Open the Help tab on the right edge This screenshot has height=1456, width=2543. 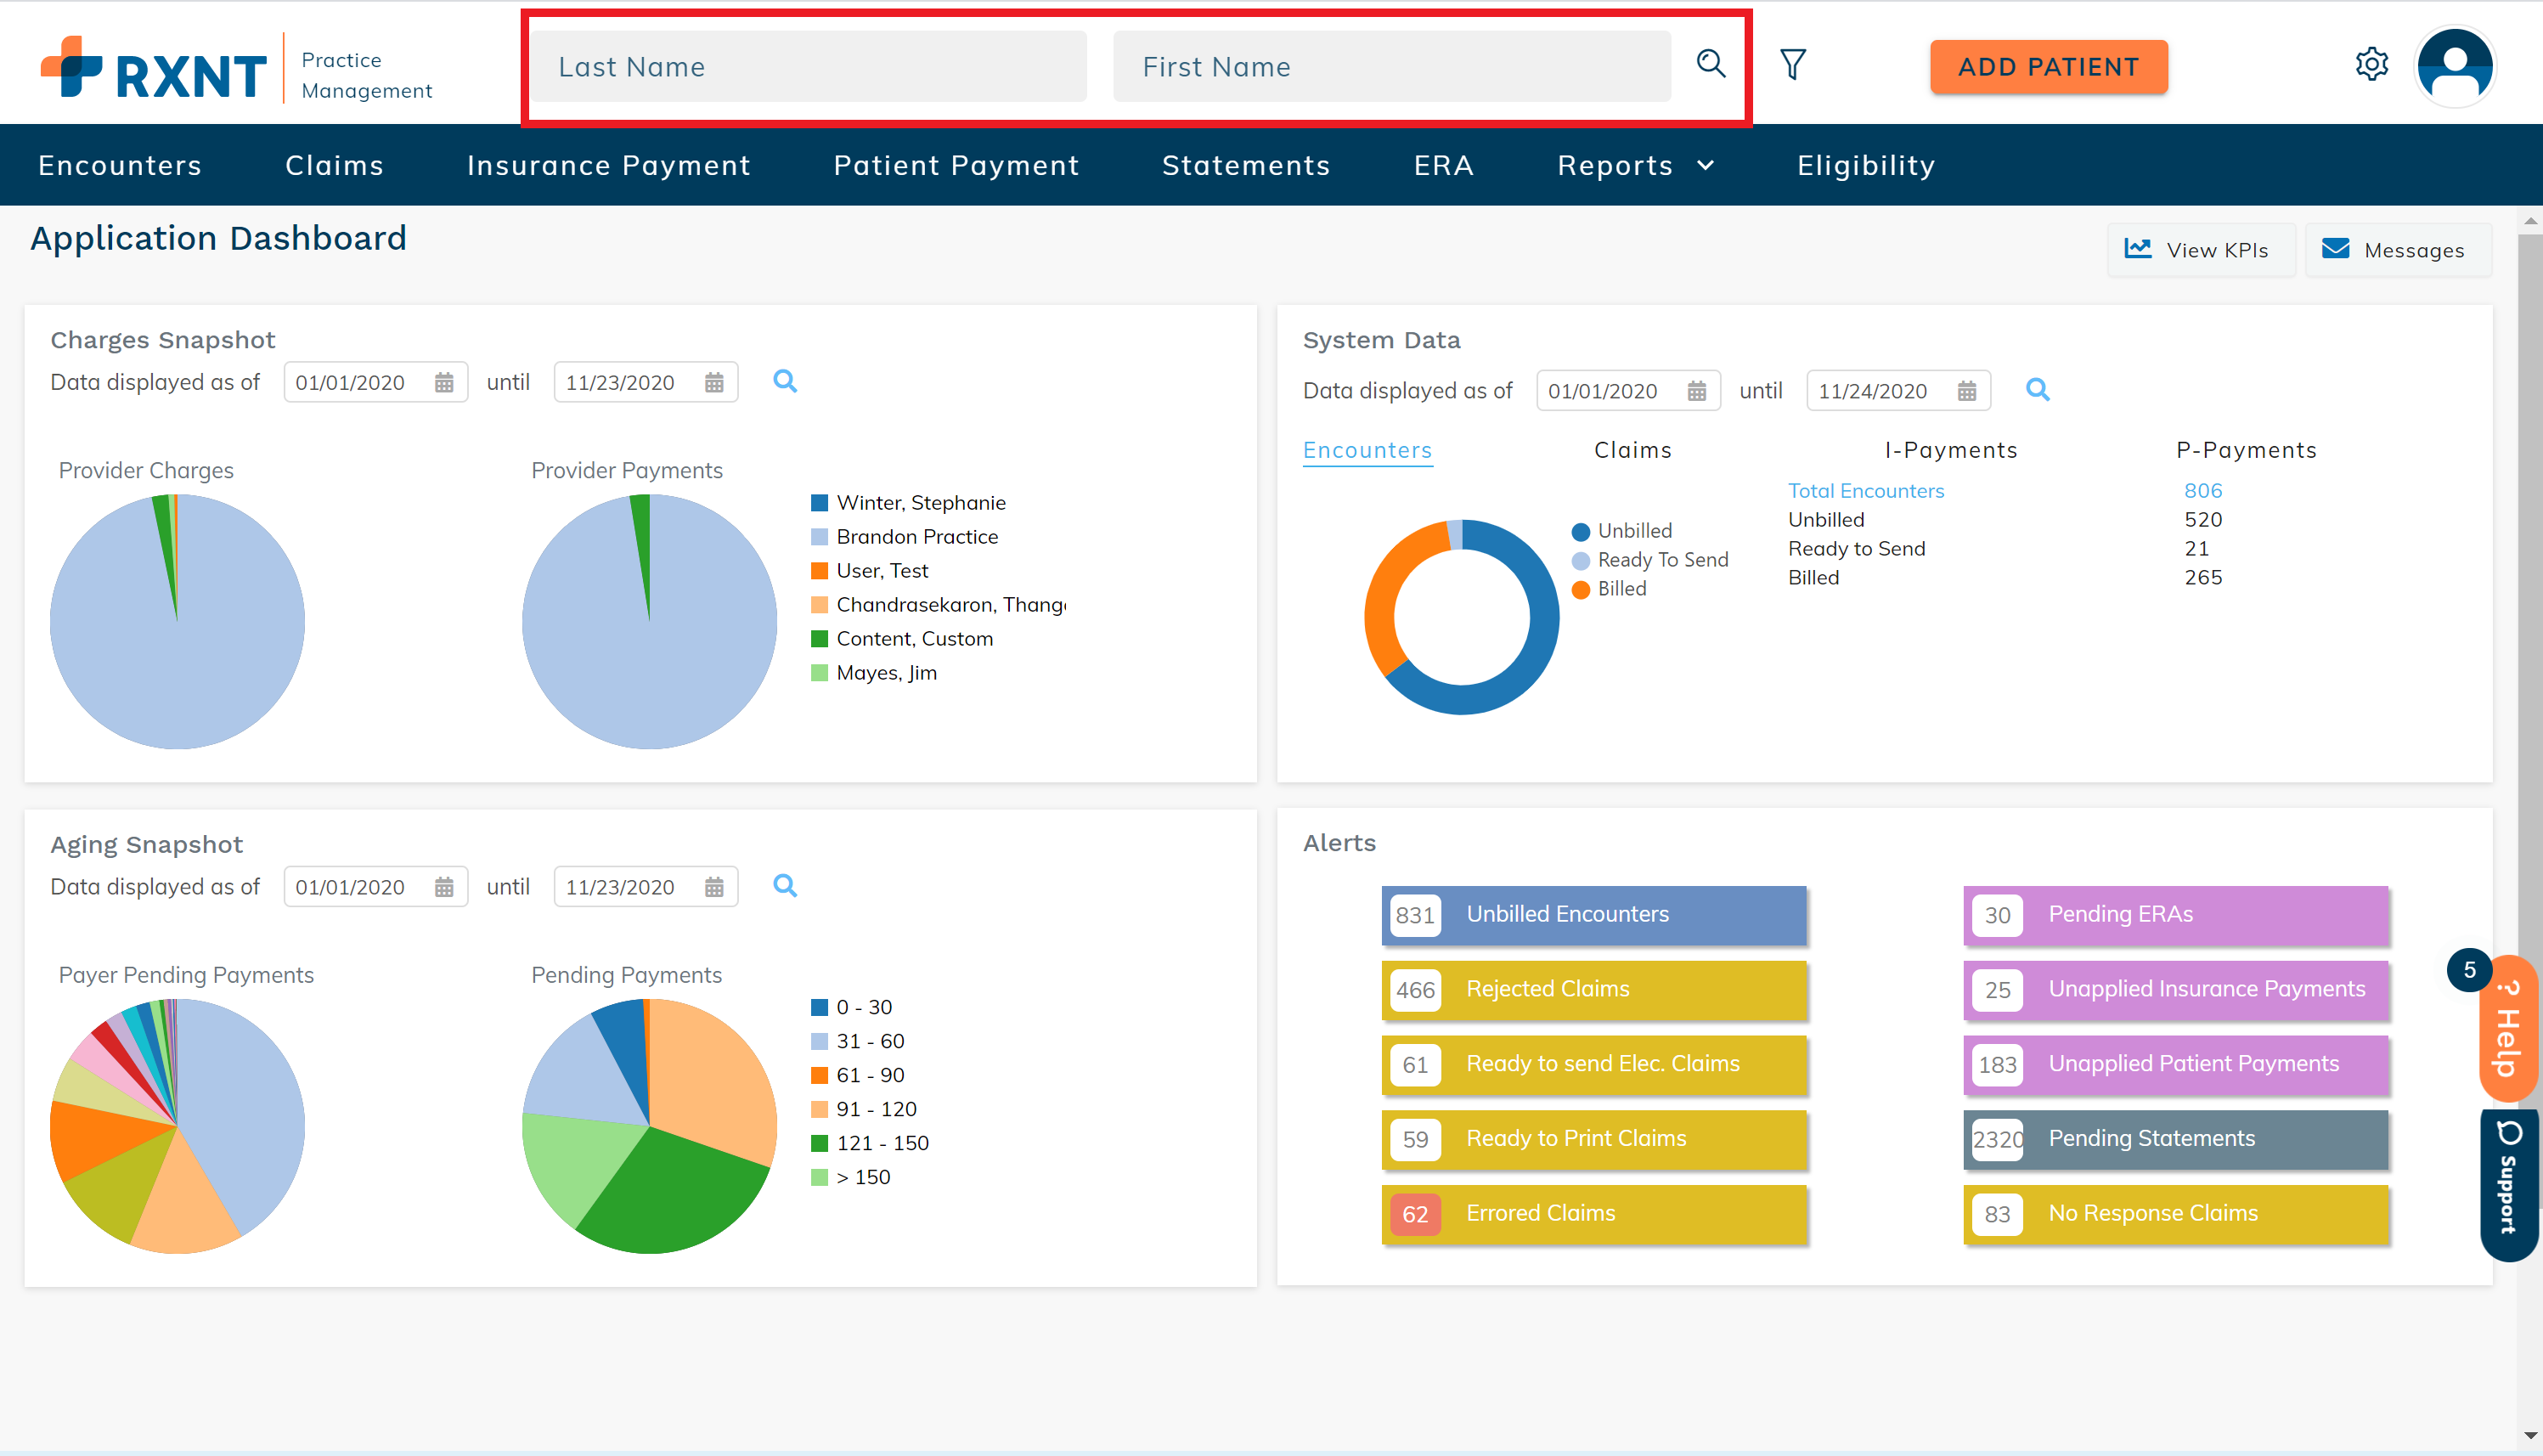2507,1028
